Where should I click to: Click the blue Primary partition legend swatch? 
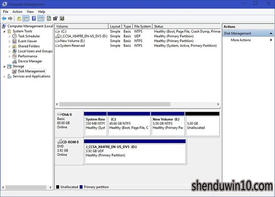click(81, 187)
